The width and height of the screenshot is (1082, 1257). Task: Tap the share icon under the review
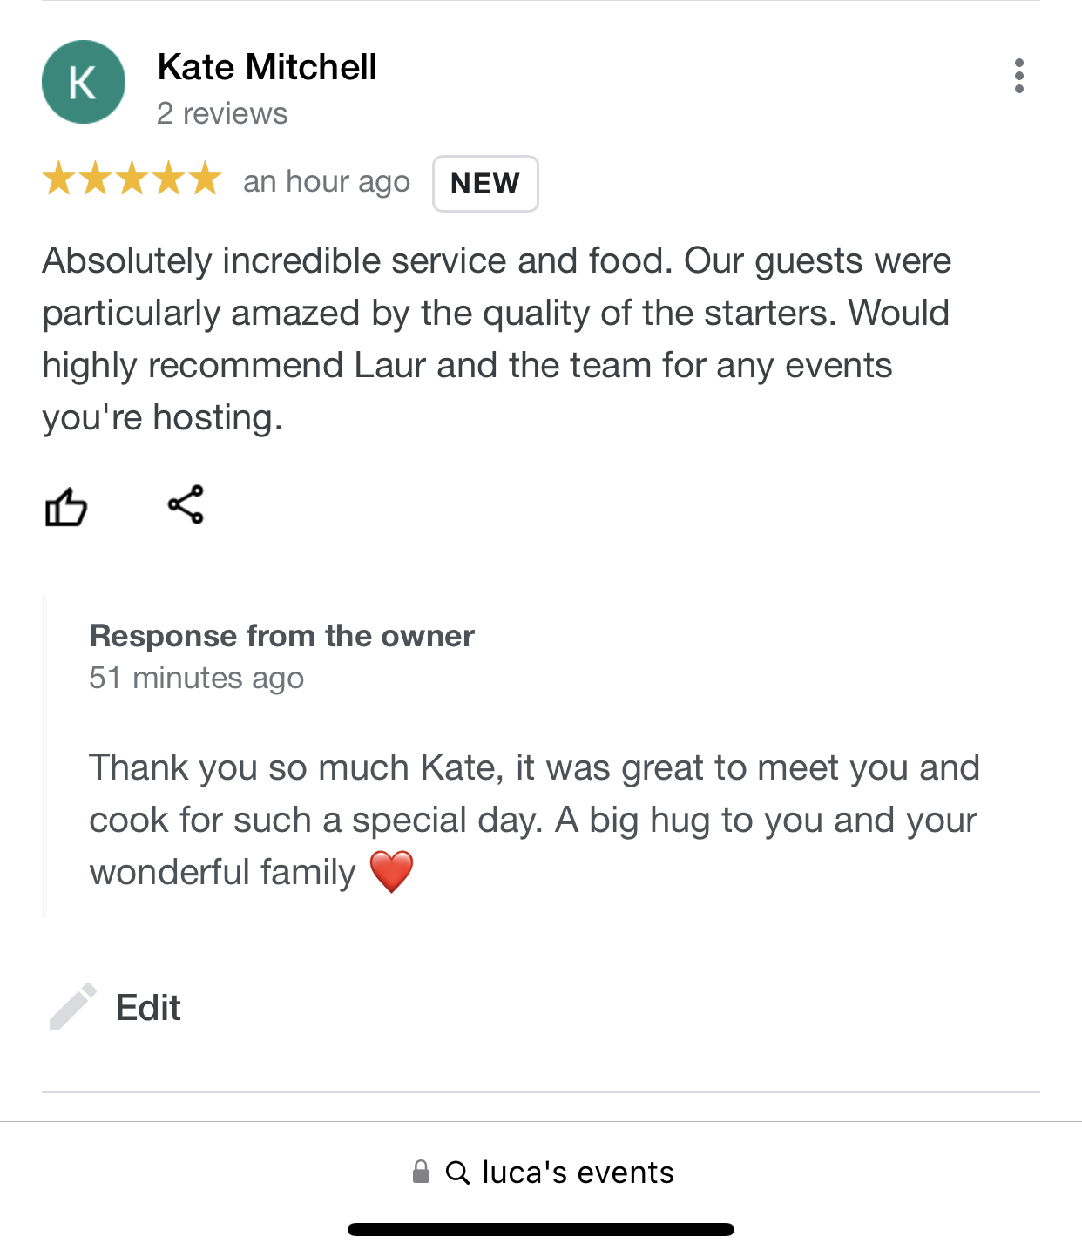[186, 504]
